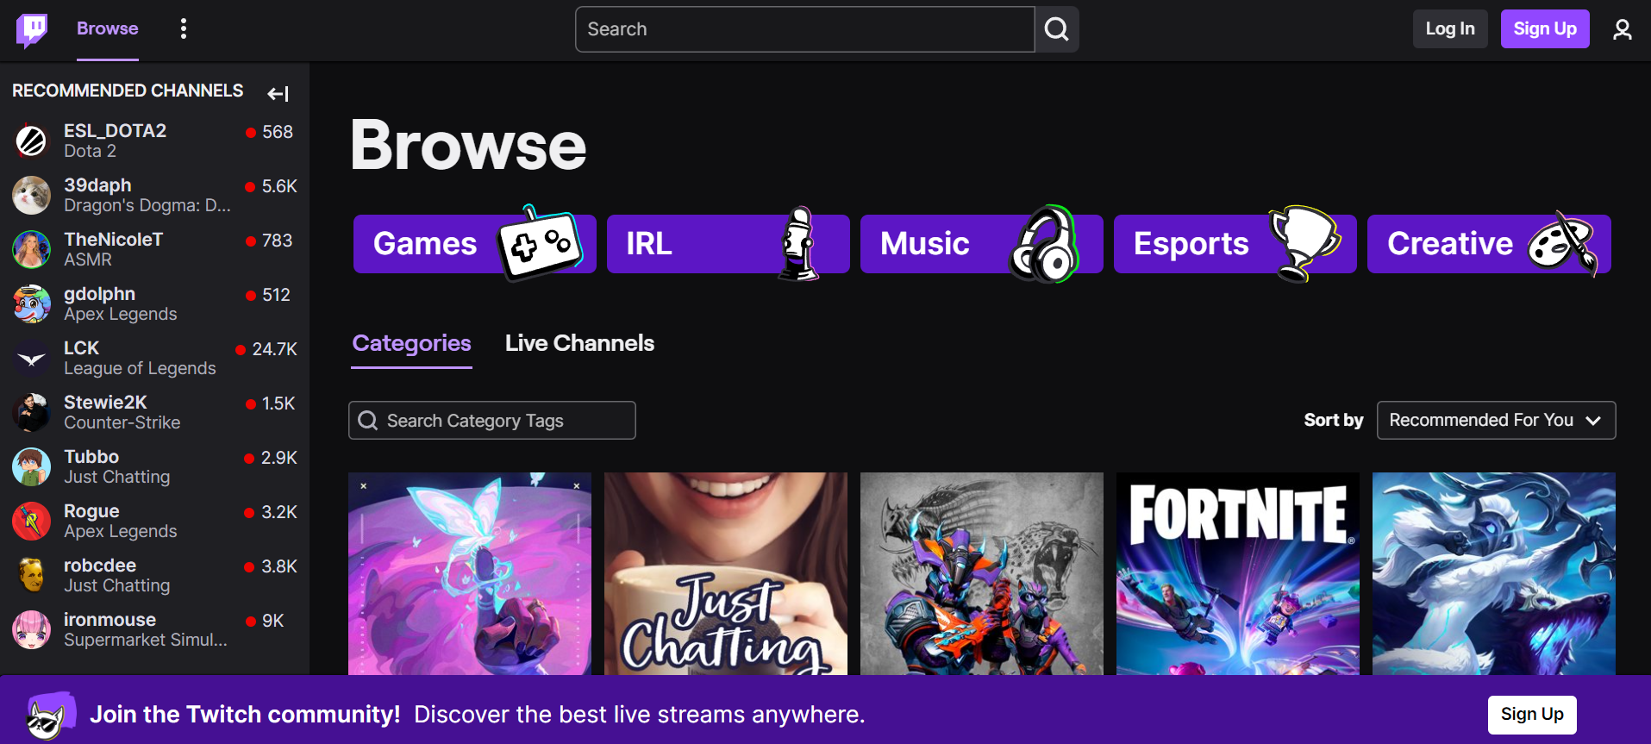Image resolution: width=1651 pixels, height=744 pixels.
Task: Click ESL_DOTA2 channel avatar
Action: [x=32, y=141]
